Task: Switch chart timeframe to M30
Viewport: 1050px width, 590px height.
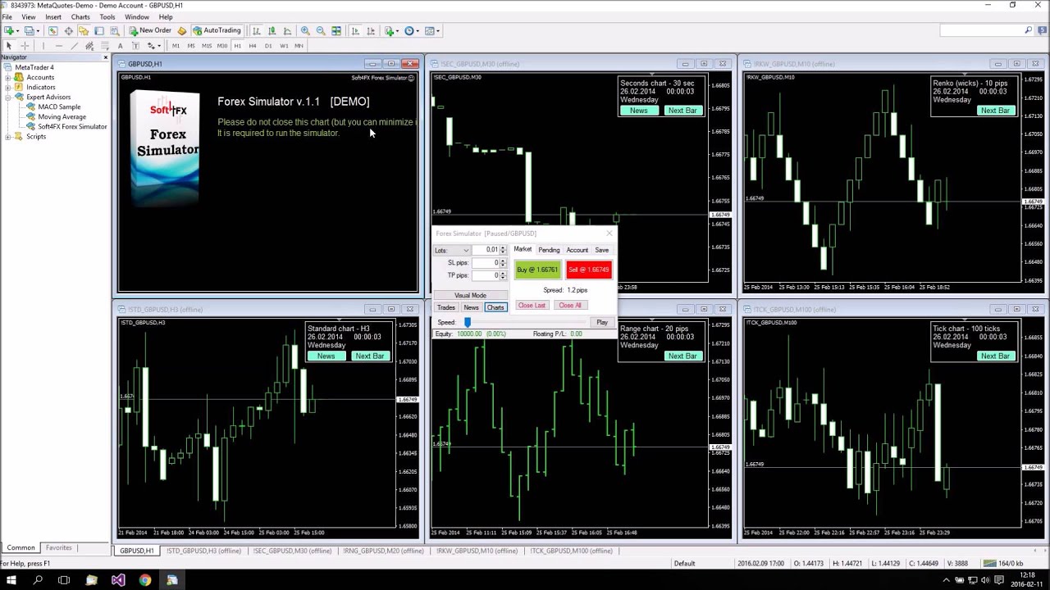Action: pyautogui.click(x=222, y=46)
